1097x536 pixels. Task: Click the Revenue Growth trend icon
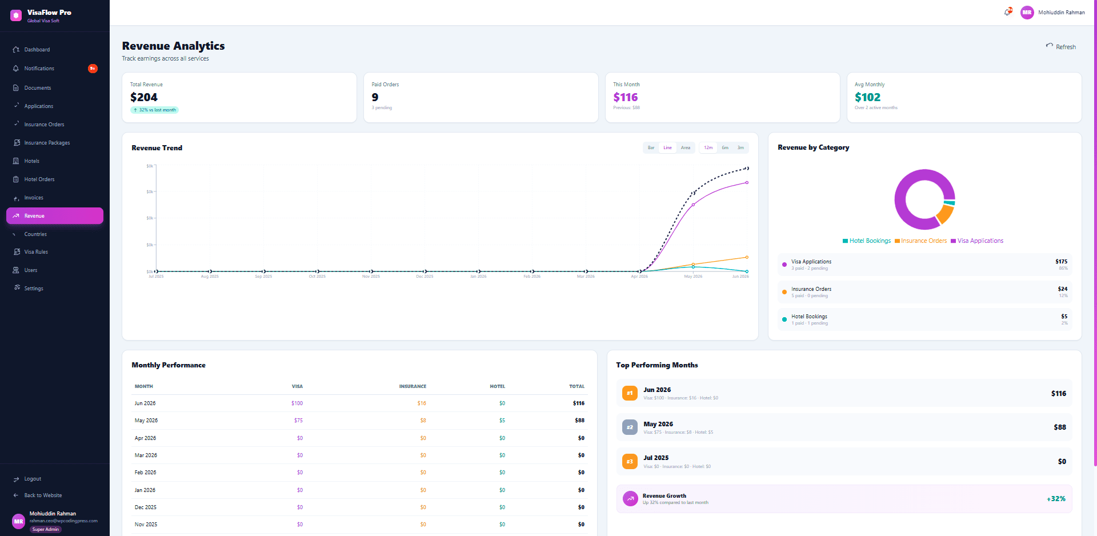(630, 499)
